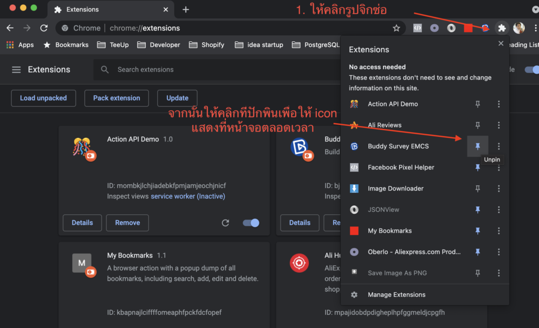
Task: Disable the Action API Demo toggle switch
Action: pos(251,223)
